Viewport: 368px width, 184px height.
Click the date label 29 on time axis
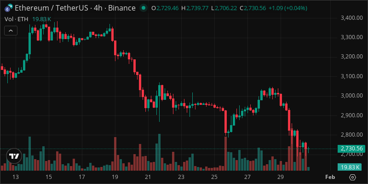281,177
